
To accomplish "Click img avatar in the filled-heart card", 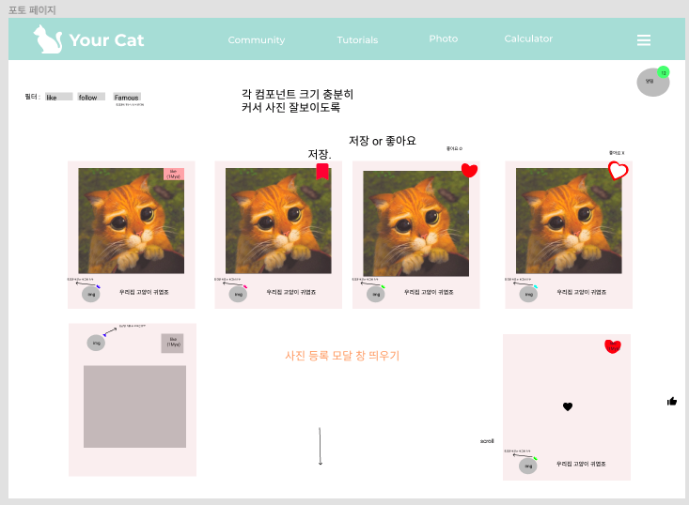I will tap(376, 295).
